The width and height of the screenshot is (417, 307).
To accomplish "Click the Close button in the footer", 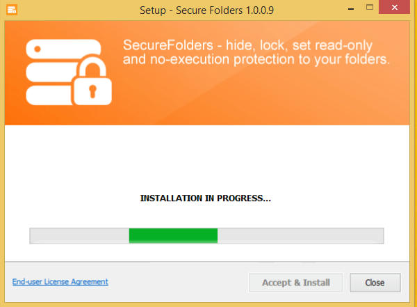I will pos(375,283).
